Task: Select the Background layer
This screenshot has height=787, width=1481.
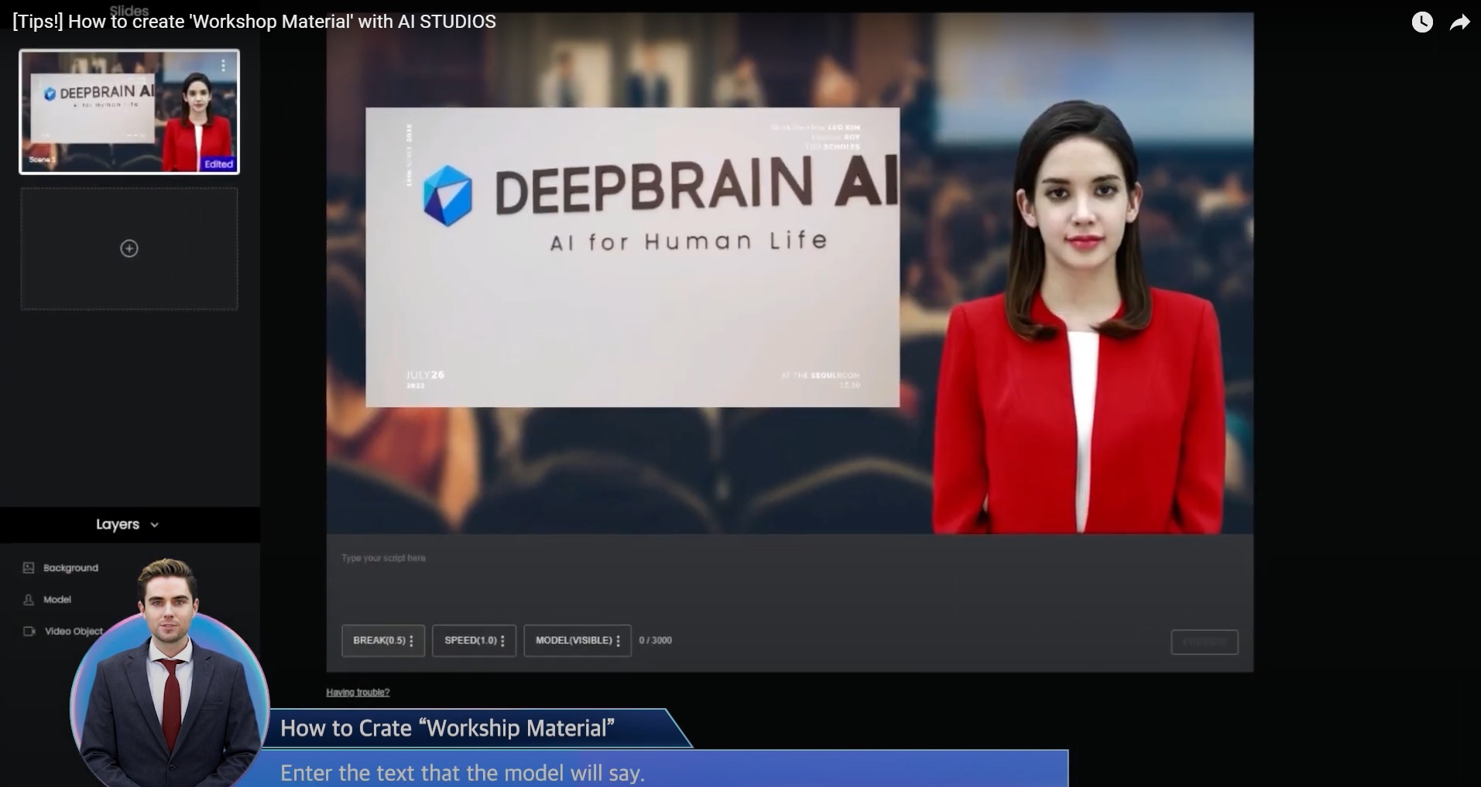Action: tap(70, 568)
